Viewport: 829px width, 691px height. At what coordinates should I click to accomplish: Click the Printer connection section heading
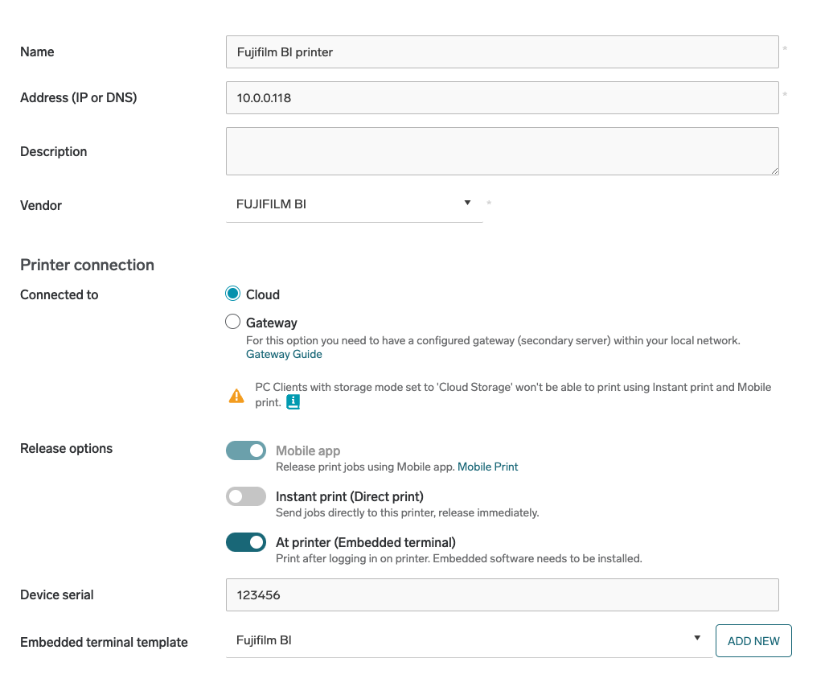[x=87, y=265]
